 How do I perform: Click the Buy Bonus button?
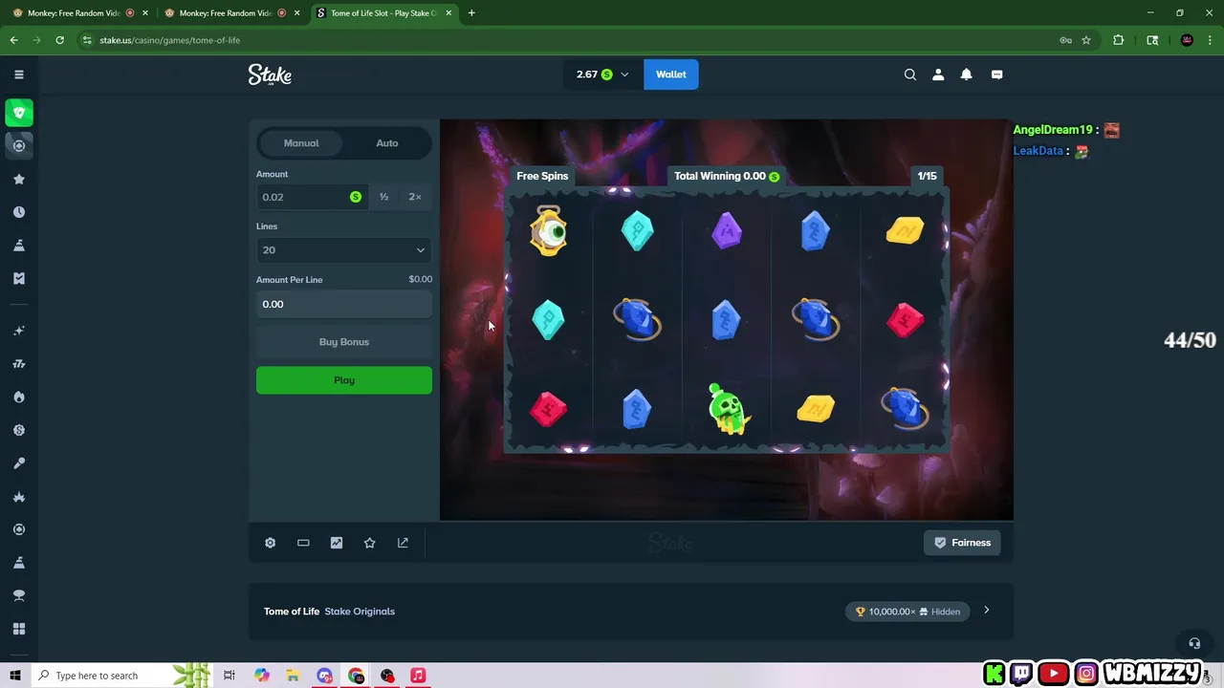click(x=344, y=342)
